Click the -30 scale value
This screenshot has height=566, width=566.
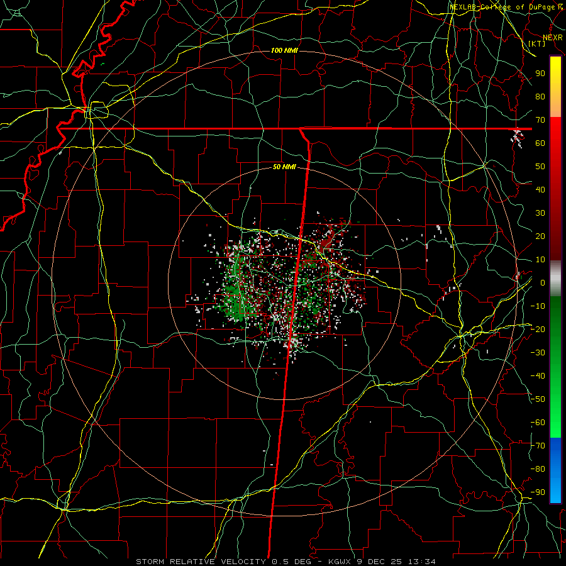tap(538, 353)
